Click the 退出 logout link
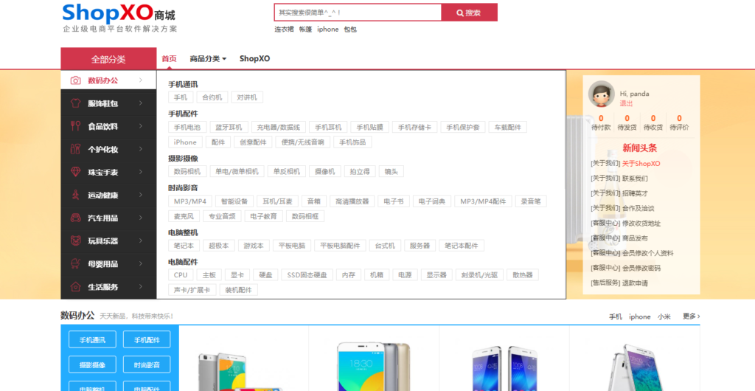 coord(627,103)
